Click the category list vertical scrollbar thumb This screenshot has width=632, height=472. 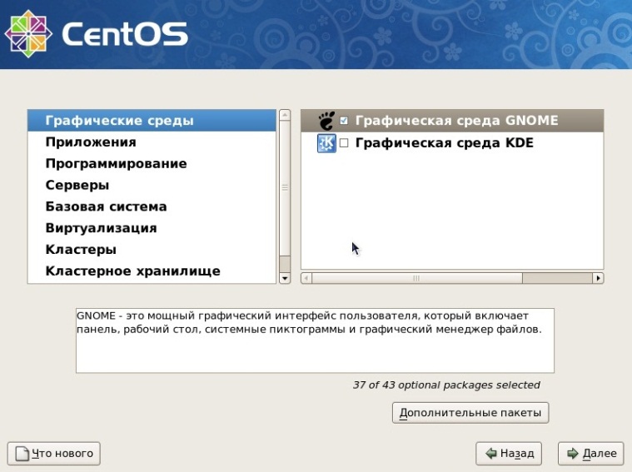coord(285,188)
